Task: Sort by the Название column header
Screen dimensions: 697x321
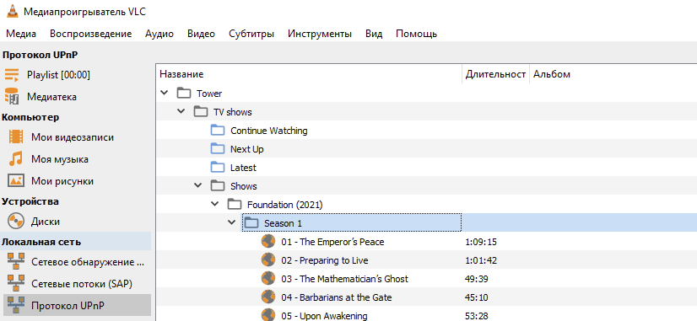Action: [x=309, y=75]
